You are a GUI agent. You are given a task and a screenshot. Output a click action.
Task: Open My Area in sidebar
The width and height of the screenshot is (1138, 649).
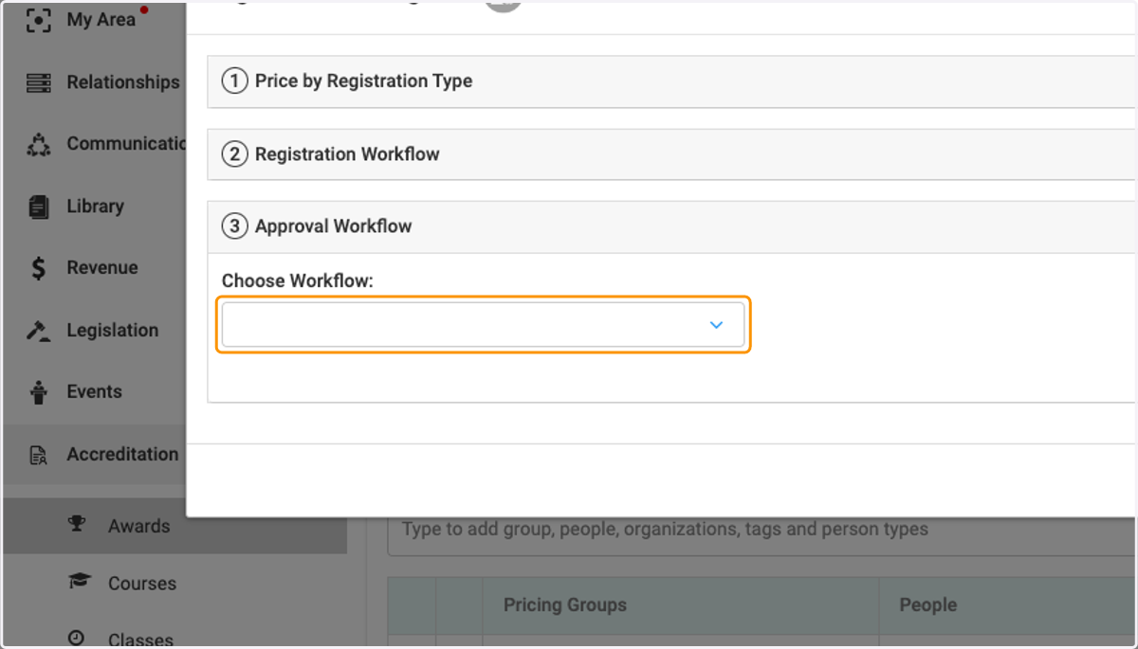[x=101, y=20]
